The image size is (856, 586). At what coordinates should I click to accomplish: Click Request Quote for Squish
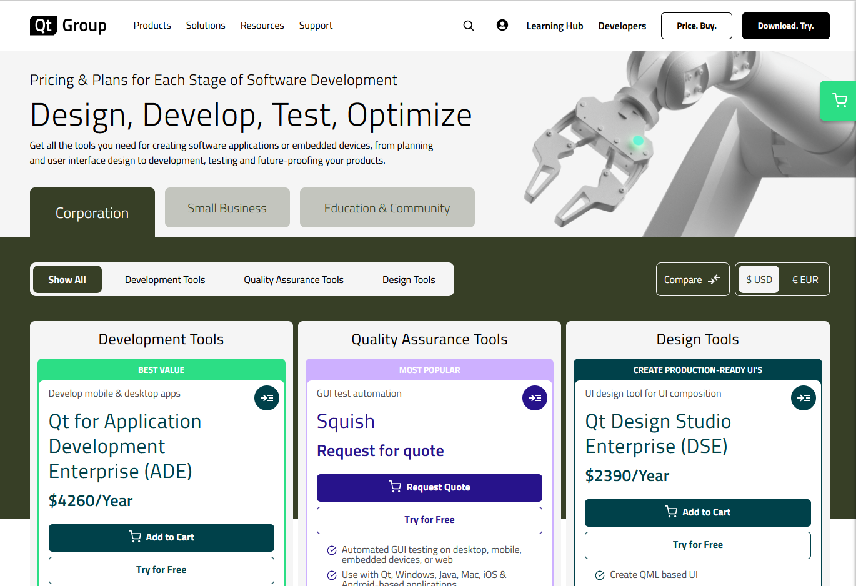(429, 487)
